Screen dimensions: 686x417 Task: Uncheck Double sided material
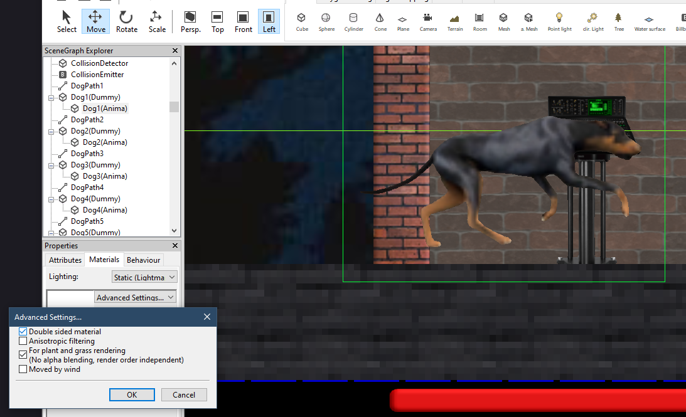(x=23, y=332)
